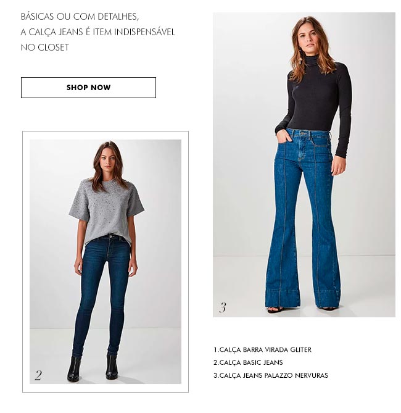The width and height of the screenshot is (401, 413).
Task: Click the italic number 3 photo label
Action: click(223, 307)
